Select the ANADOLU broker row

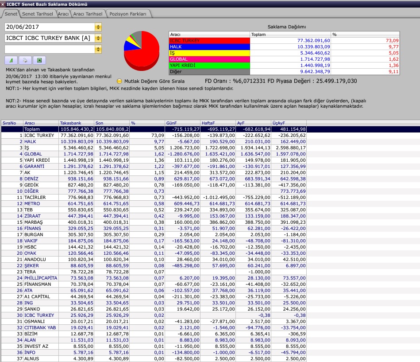[x=154, y=259]
